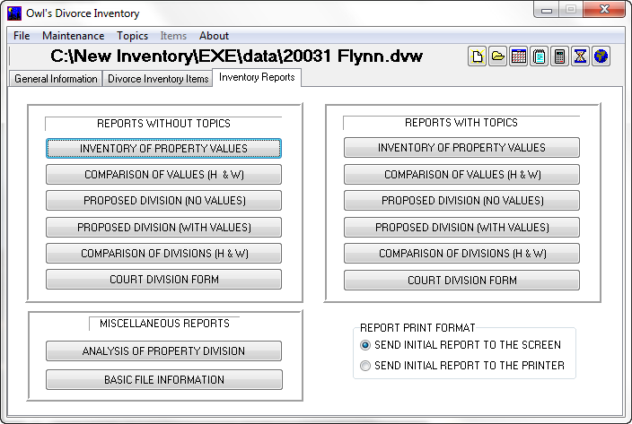Run Inventory of Property Values with topics
The height and width of the screenshot is (424, 632).
click(461, 148)
